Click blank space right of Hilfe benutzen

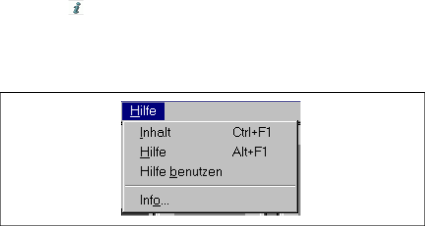[x=260, y=172]
